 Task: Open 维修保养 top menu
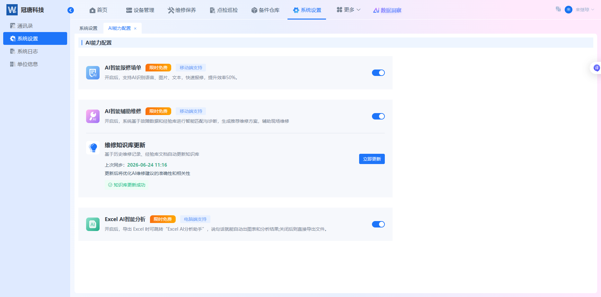pos(182,10)
